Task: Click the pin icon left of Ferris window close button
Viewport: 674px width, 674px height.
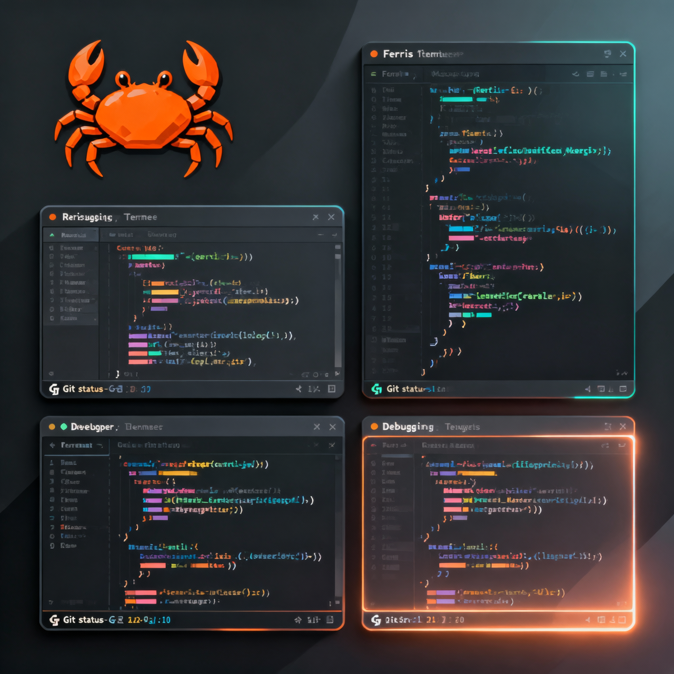Action: tap(608, 54)
